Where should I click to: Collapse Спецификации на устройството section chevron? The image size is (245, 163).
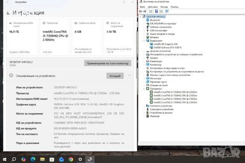(129, 76)
